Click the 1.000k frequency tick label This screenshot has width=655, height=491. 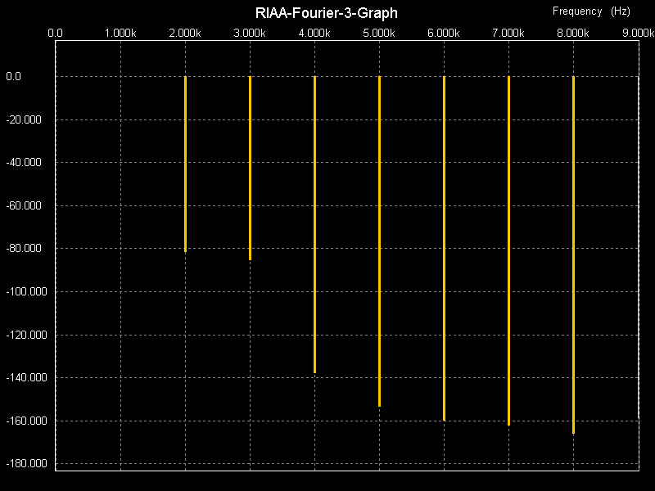pyautogui.click(x=120, y=33)
